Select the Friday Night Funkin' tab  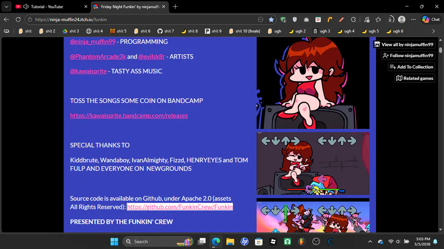tap(130, 6)
